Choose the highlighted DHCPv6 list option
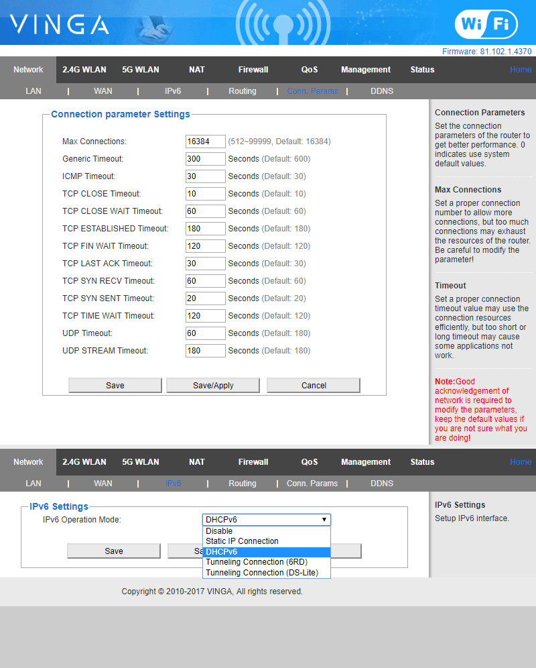Image resolution: width=536 pixels, height=668 pixels. [x=222, y=552]
